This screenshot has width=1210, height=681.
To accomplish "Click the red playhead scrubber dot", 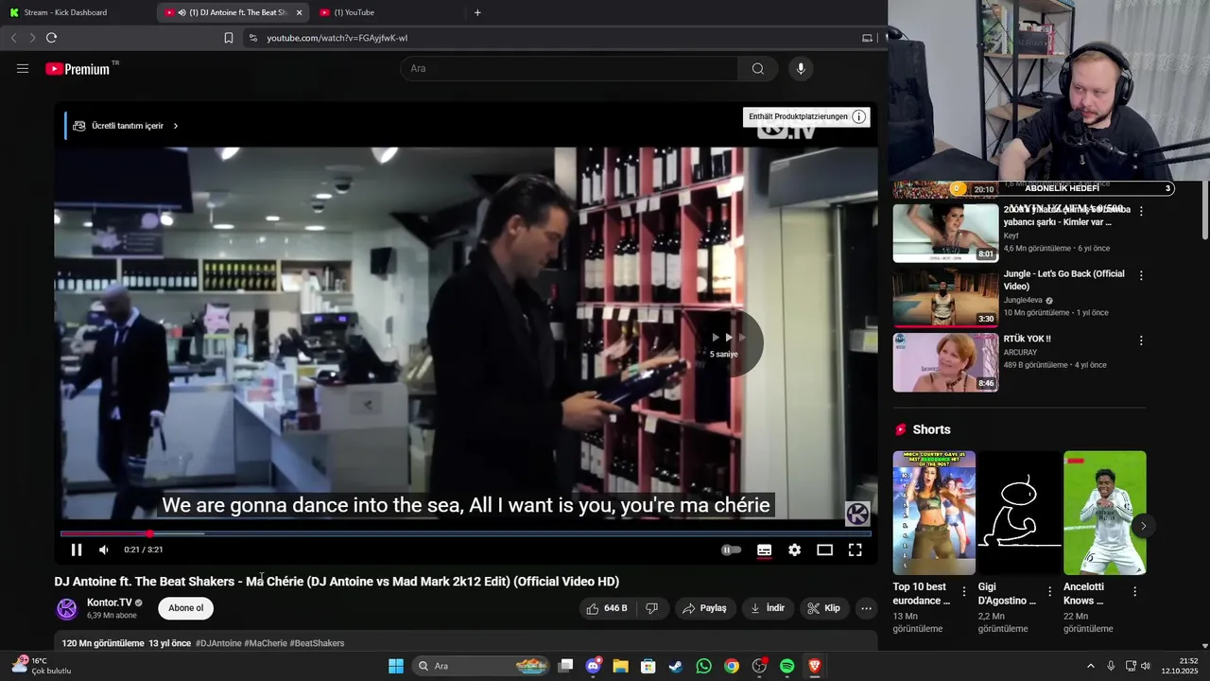I will [x=149, y=533].
